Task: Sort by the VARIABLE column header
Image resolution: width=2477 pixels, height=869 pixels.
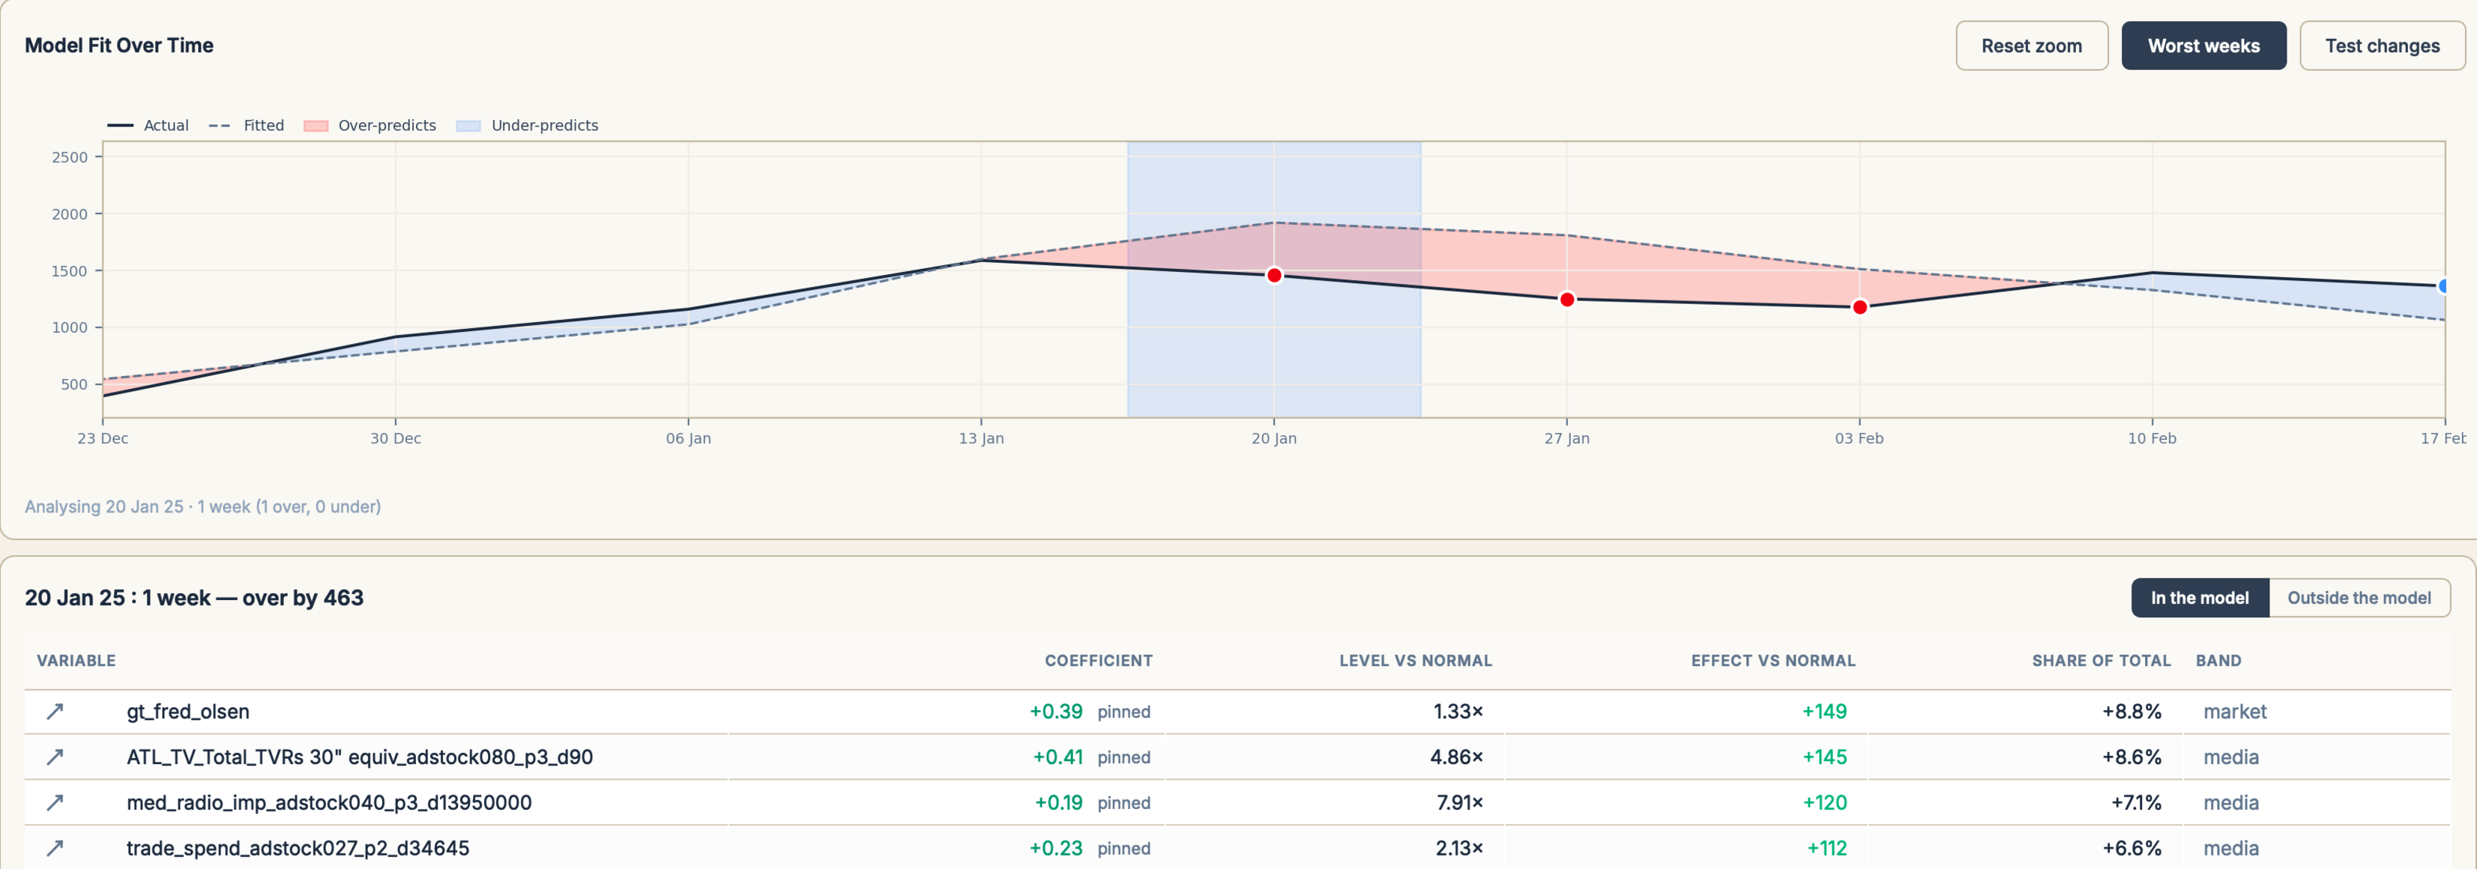Action: coord(76,661)
